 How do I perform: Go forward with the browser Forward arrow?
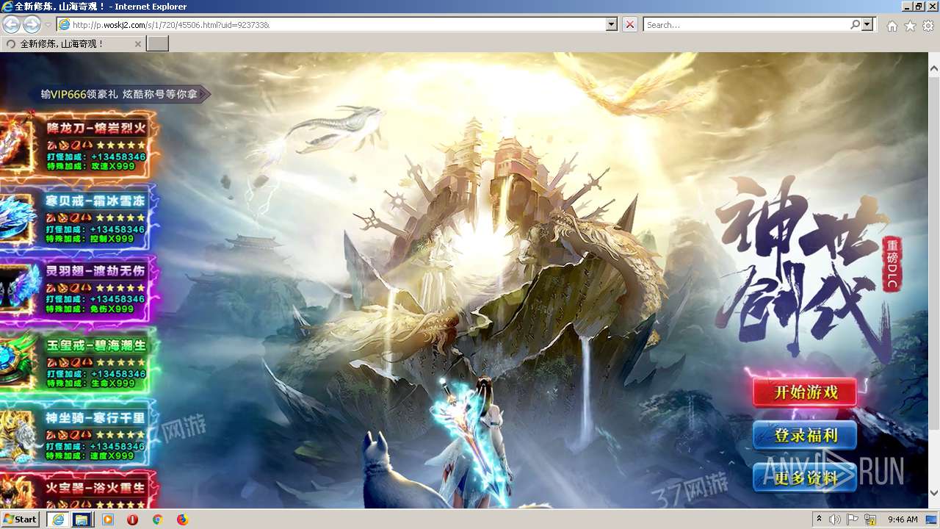(32, 24)
